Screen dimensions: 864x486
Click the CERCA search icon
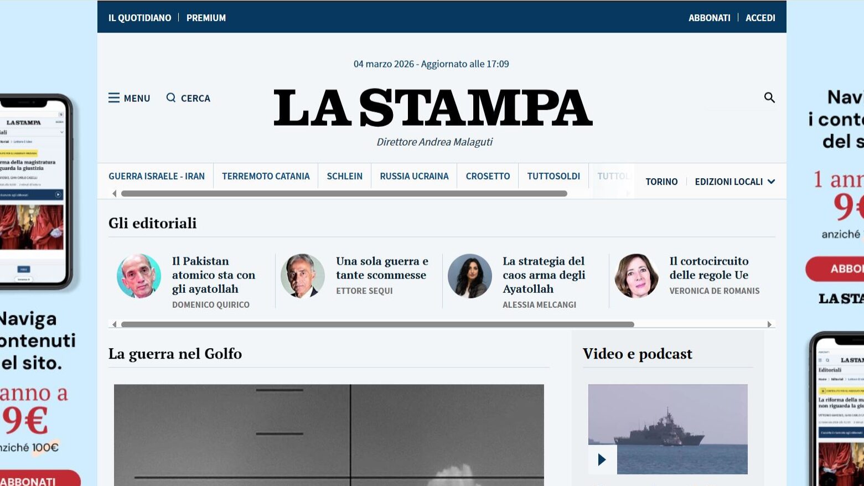click(171, 98)
